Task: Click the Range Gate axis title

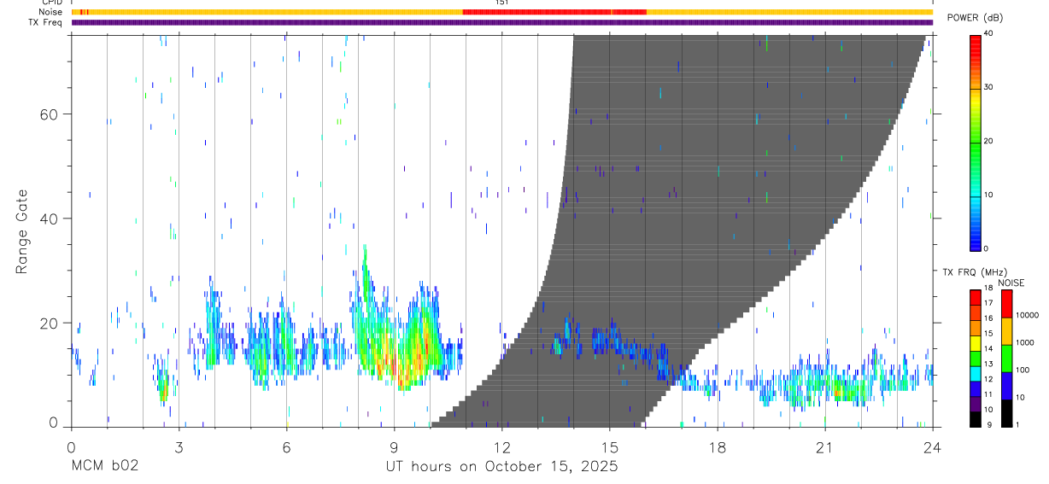Action: click(21, 231)
